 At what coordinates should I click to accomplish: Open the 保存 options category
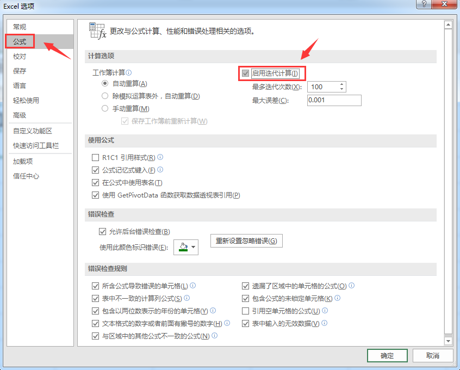pyautogui.click(x=40, y=71)
